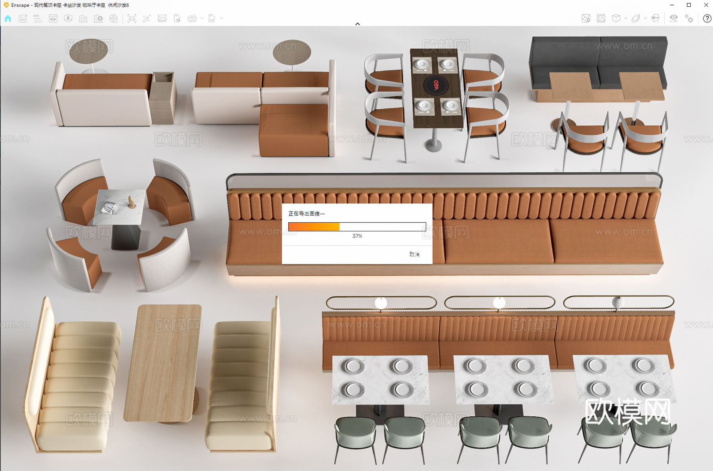
Task: Click the Enscape Home icon
Action: 8,19
